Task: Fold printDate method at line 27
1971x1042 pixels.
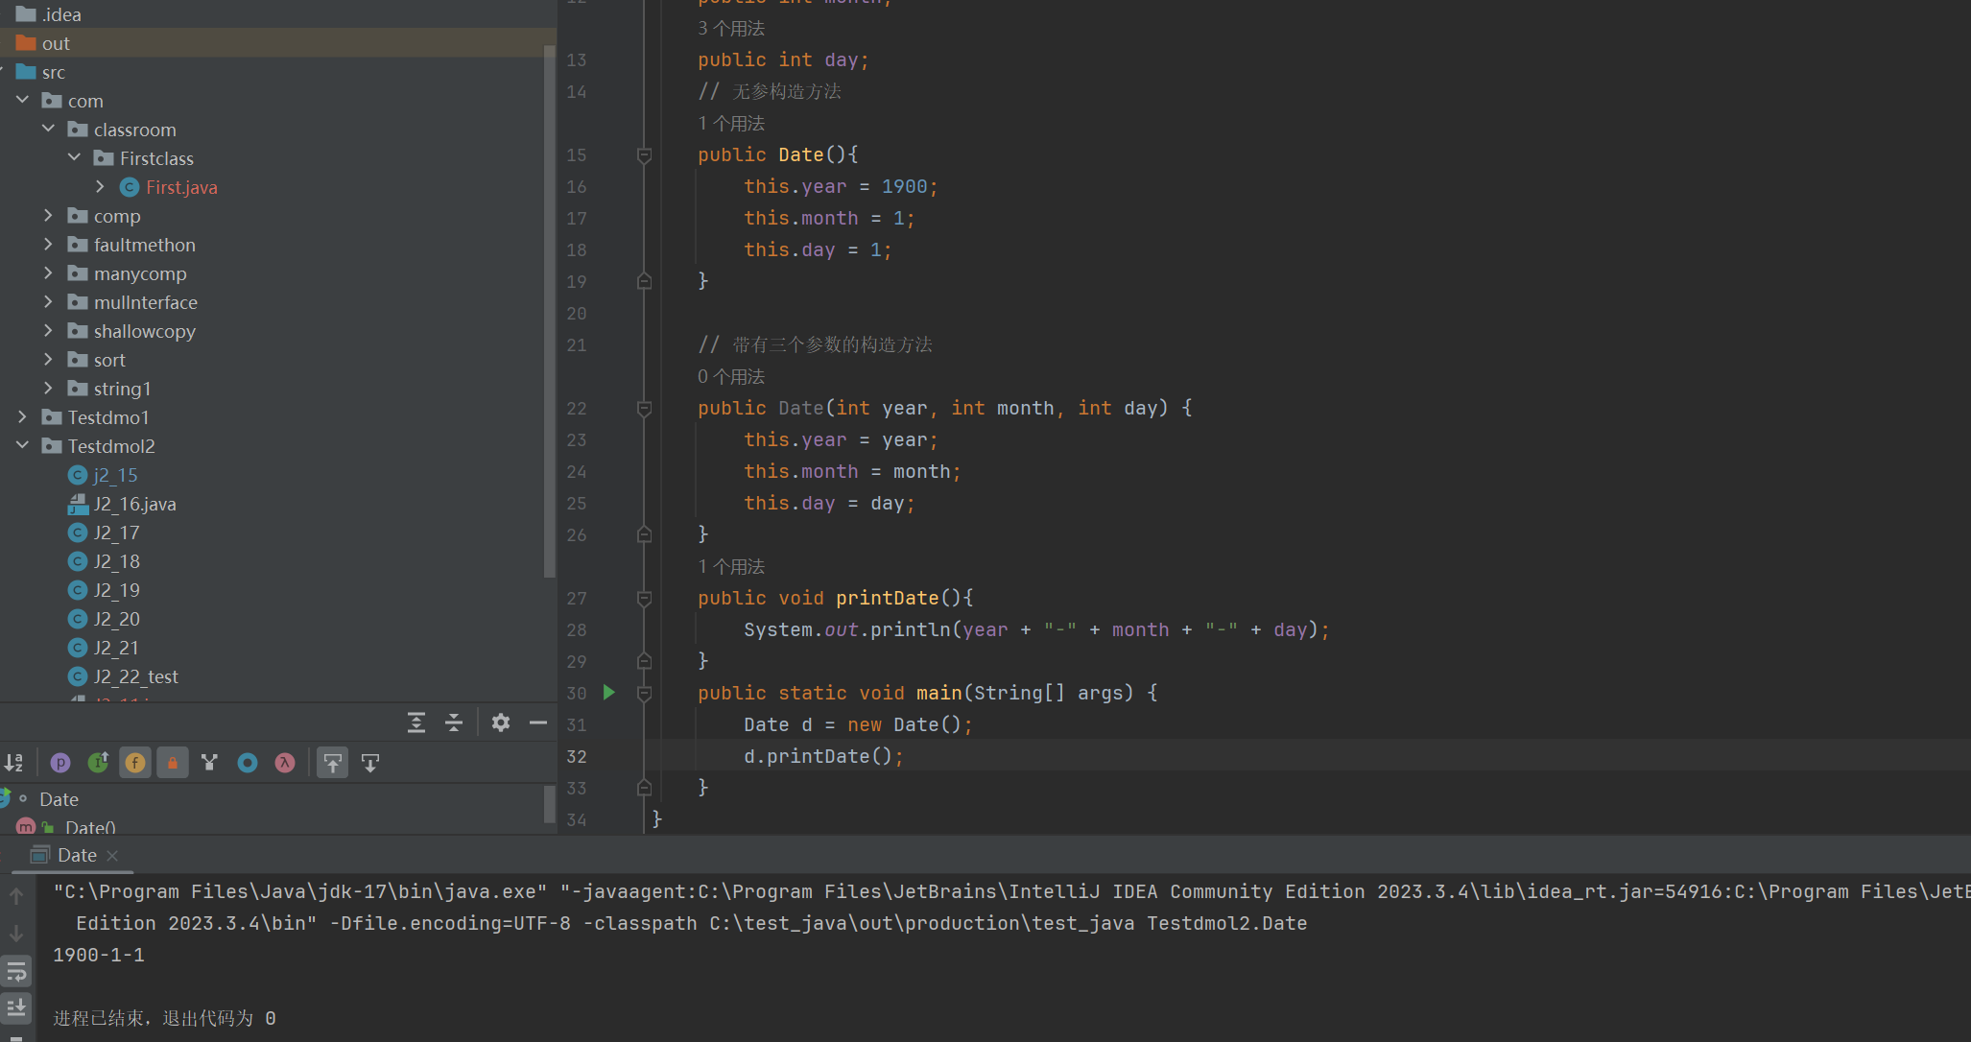Action: click(x=645, y=598)
